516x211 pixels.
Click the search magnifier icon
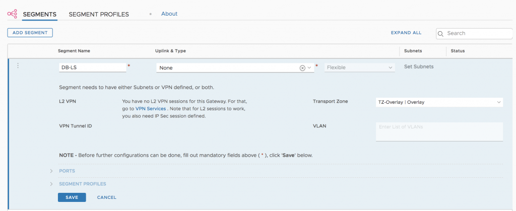tap(440, 34)
